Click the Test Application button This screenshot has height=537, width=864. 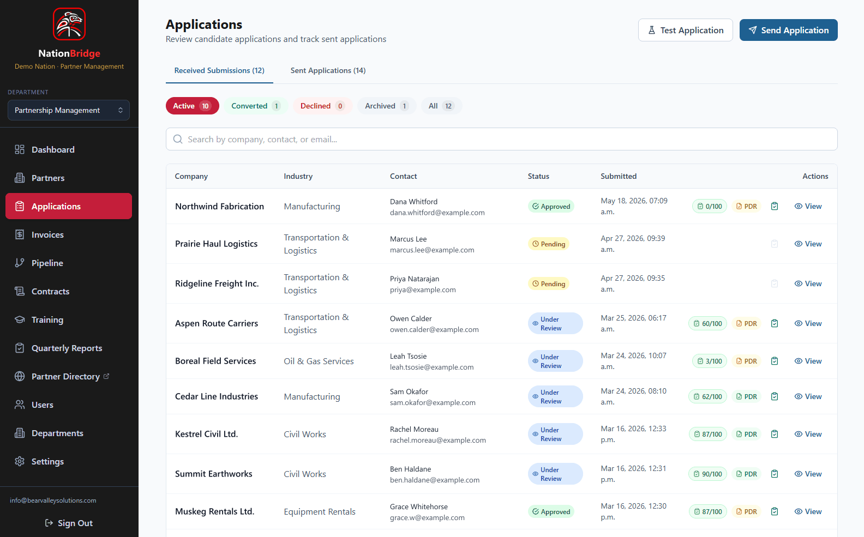pos(685,30)
